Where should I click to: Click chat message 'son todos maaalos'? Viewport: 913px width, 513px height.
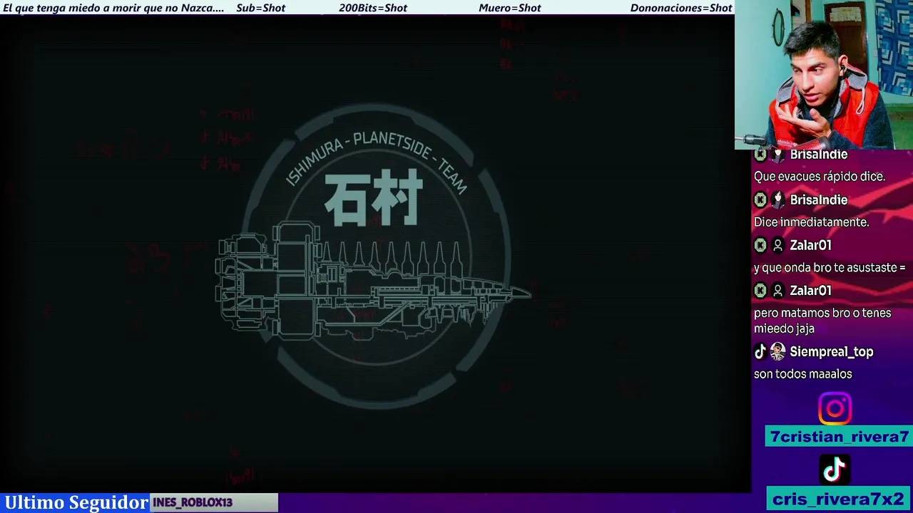[803, 374]
